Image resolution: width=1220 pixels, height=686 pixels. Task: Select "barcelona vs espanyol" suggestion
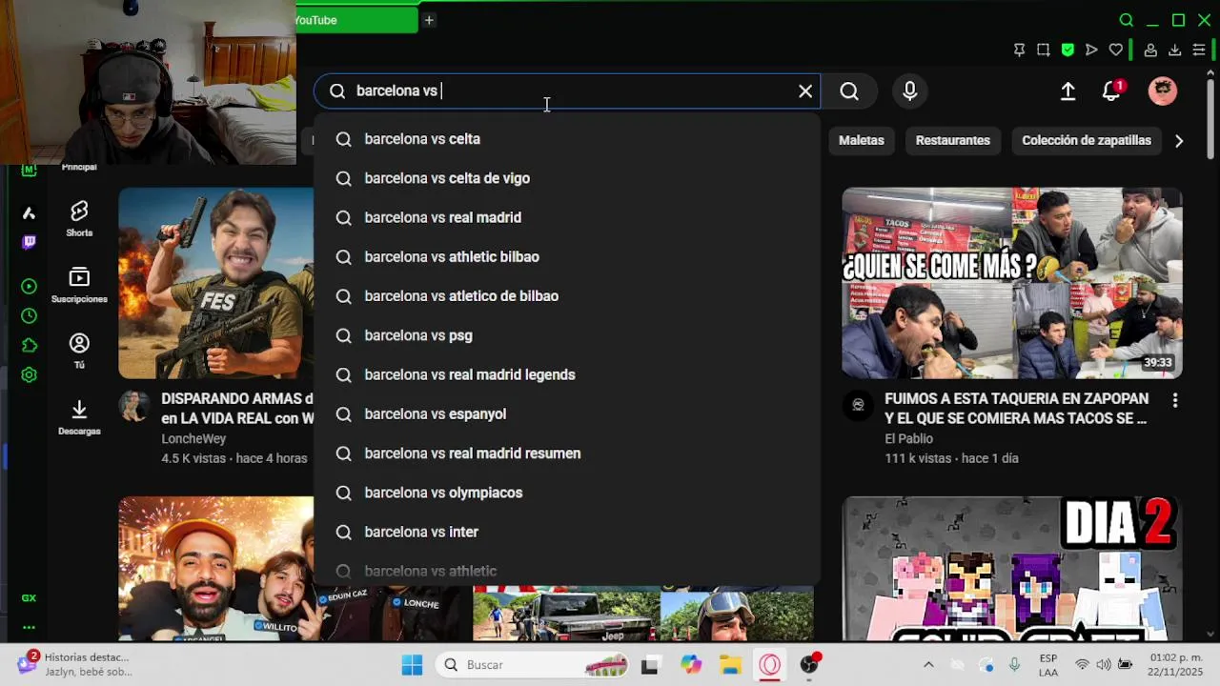(567, 414)
